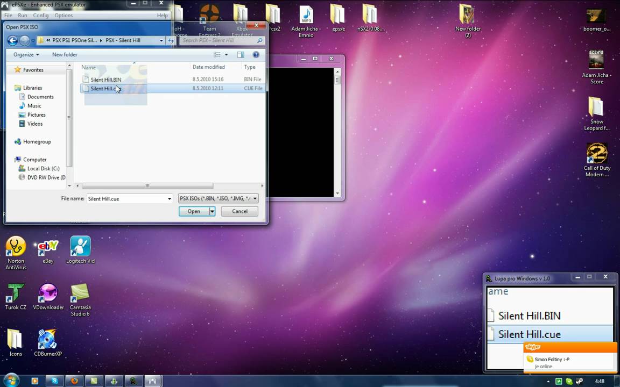Select Libraries in navigation pane

tap(32, 88)
